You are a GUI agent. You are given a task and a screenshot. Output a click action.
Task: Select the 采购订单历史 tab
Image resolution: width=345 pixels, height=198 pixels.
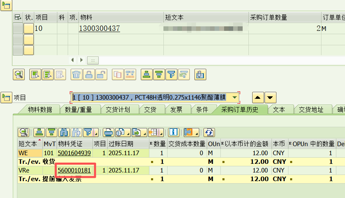point(240,109)
